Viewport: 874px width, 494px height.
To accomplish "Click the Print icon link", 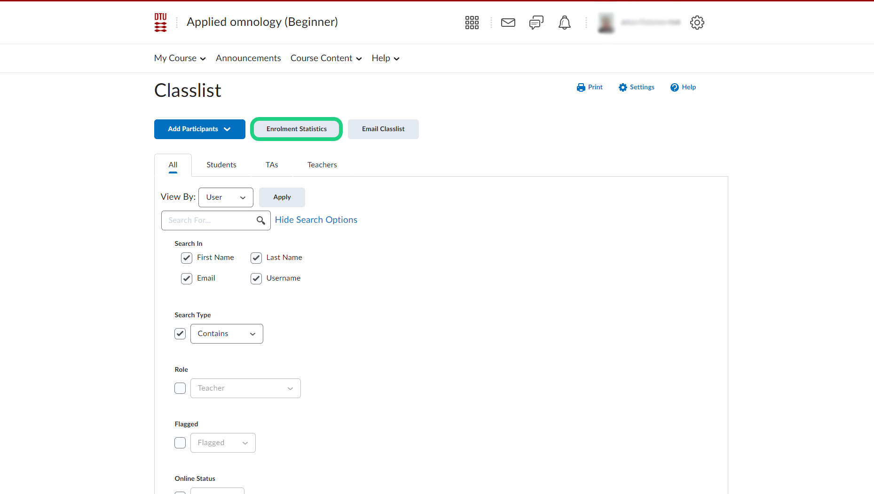I will [x=590, y=87].
